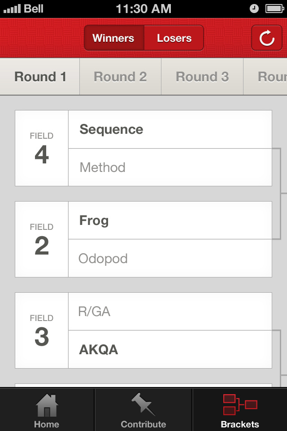This screenshot has width=287, height=431.
Task: Switch to the Winners bracket
Action: (x=113, y=38)
